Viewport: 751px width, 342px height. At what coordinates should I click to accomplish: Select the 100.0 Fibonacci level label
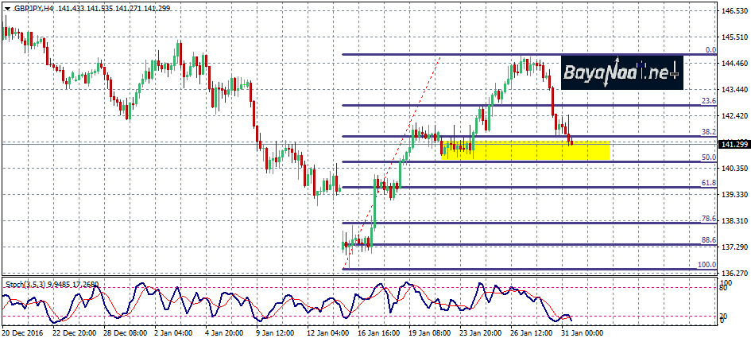click(x=706, y=264)
